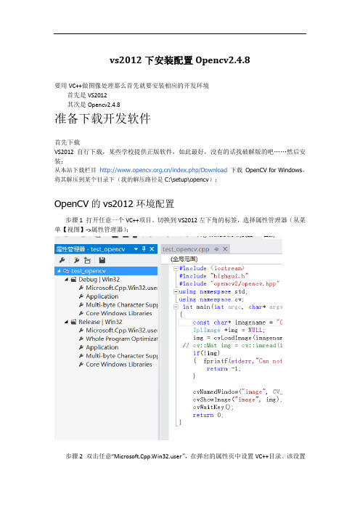Select Microsoft.Cpp.Win32.user under Release | Win32
This screenshot has height=510, width=360.
(121, 330)
